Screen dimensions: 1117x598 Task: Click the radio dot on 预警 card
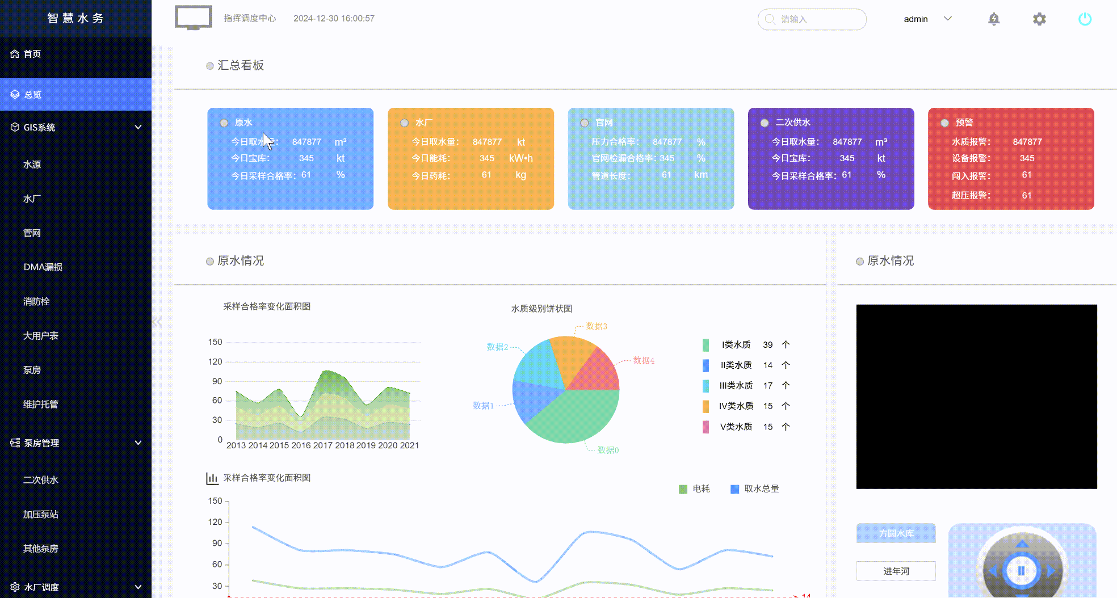coord(944,123)
